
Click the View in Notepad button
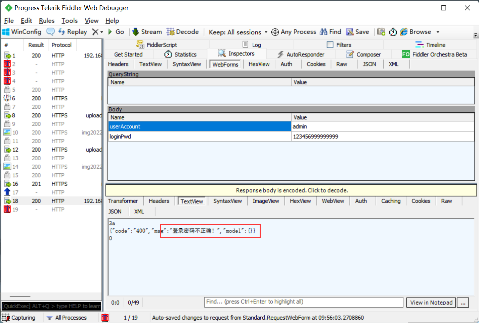[431, 303]
